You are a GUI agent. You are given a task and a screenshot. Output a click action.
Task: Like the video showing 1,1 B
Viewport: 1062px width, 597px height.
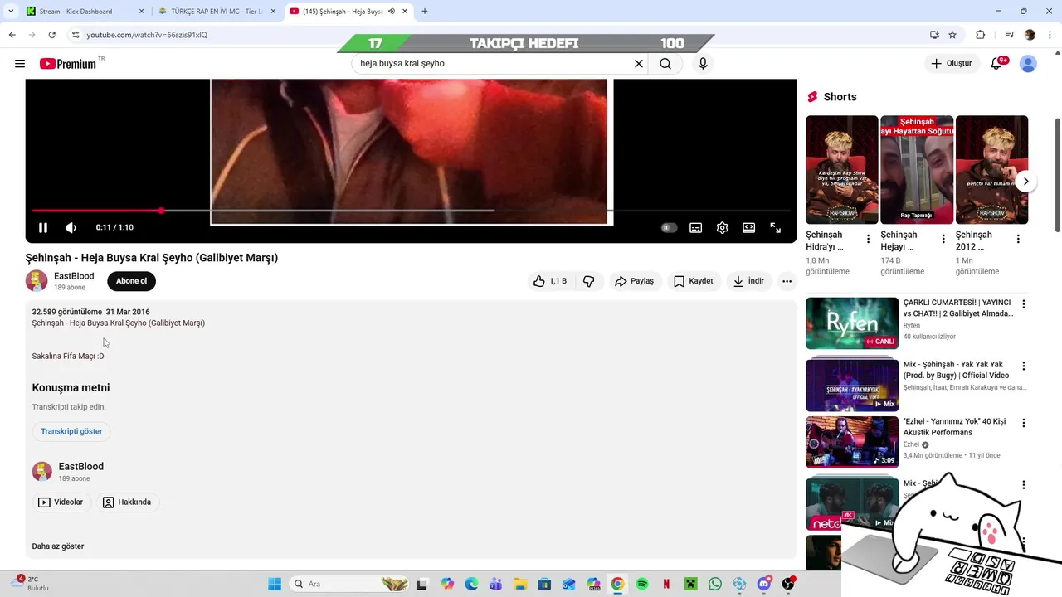(550, 281)
